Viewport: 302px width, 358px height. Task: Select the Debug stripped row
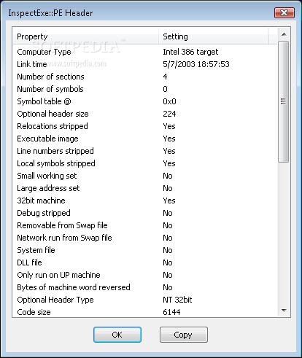[145, 213]
